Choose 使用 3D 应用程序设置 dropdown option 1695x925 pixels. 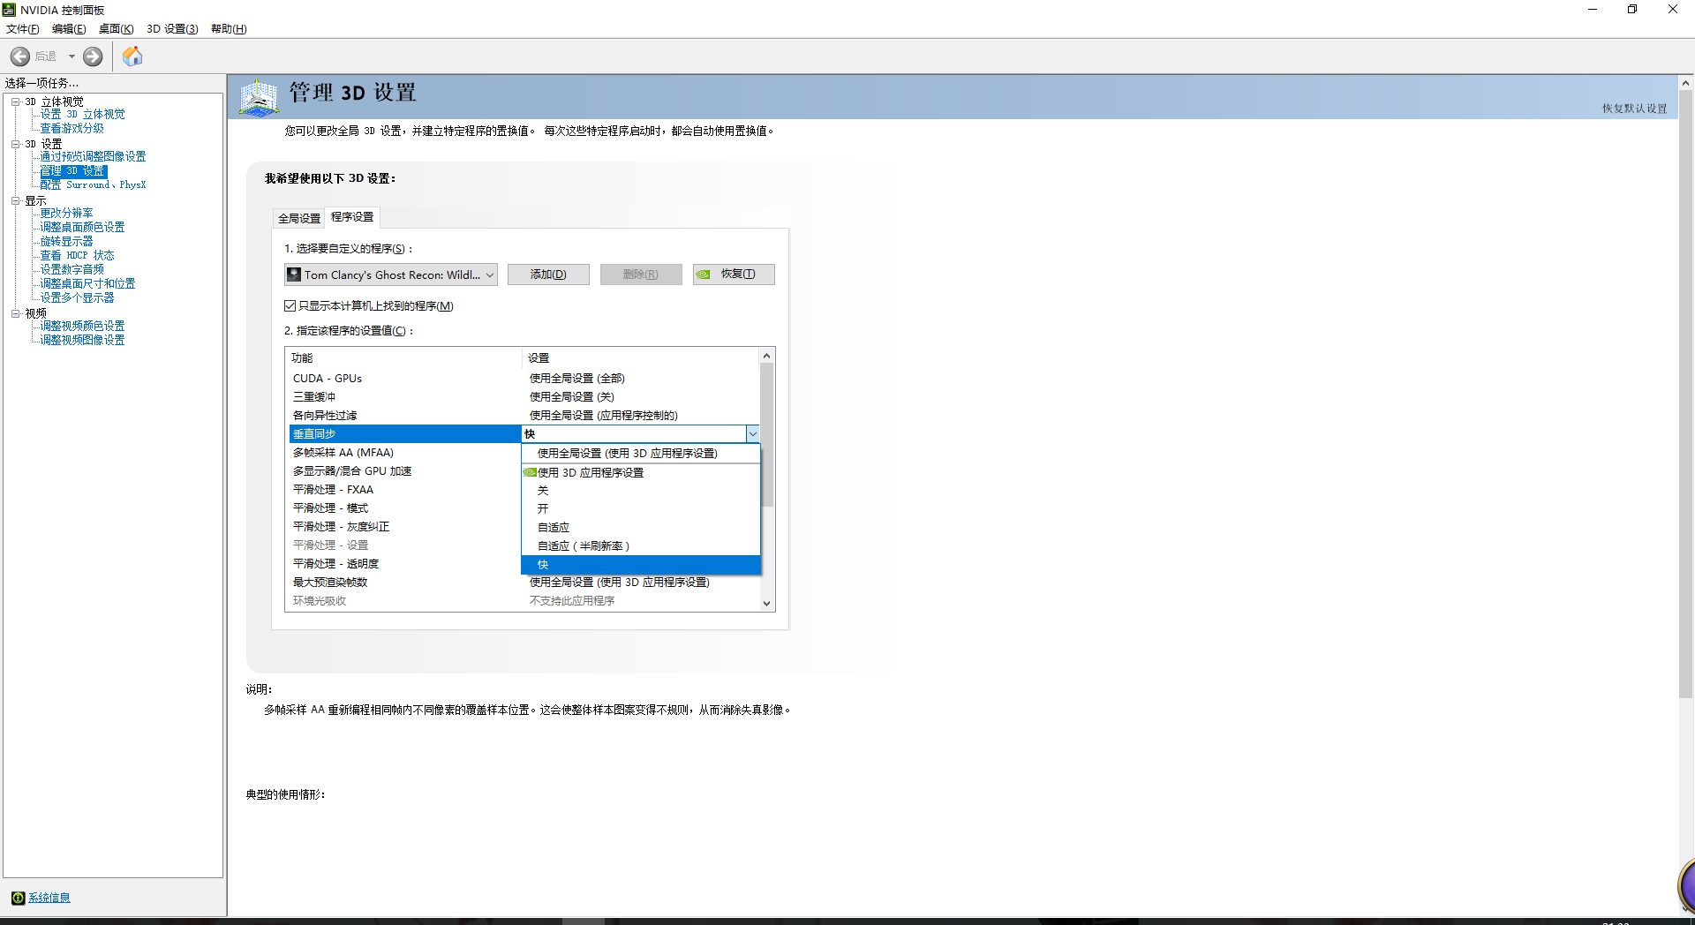pyautogui.click(x=641, y=473)
